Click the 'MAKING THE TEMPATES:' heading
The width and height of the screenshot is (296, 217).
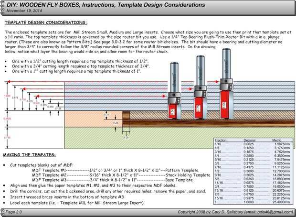29,154
